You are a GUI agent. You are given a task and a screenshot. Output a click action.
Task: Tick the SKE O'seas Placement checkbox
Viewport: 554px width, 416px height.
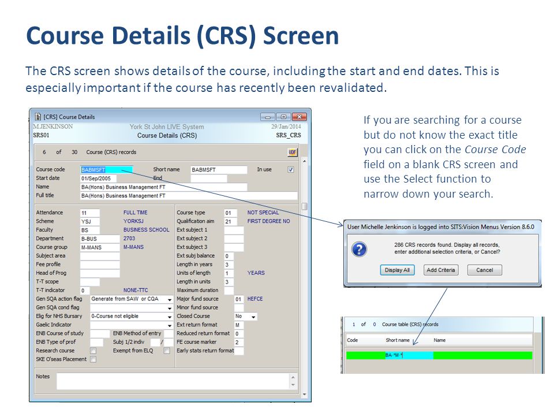click(93, 359)
